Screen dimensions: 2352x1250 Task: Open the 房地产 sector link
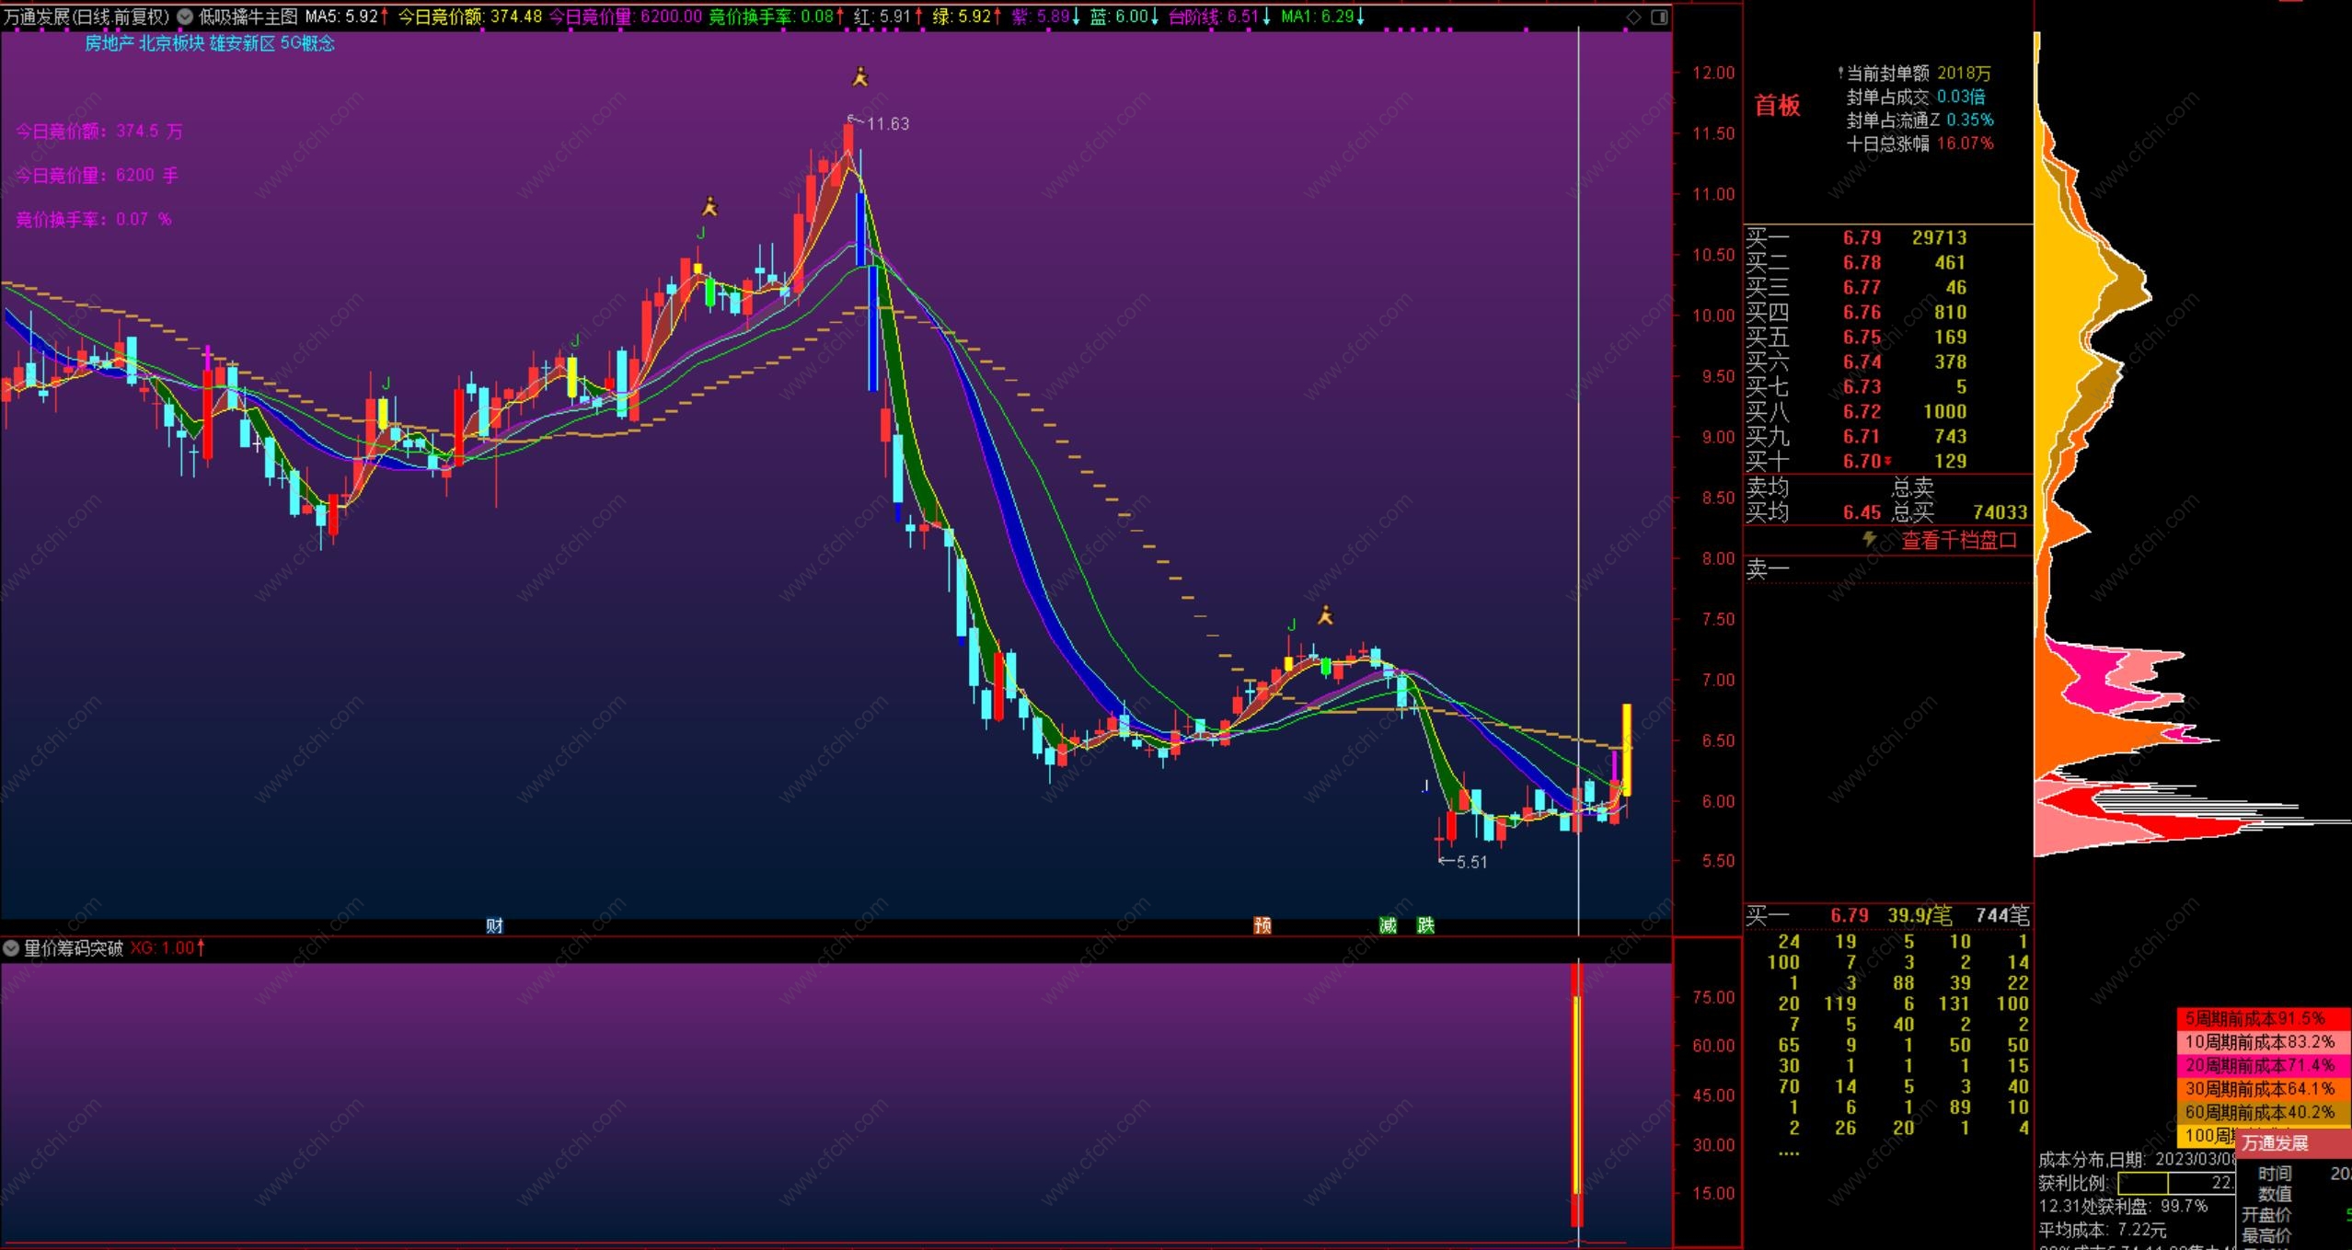coord(109,43)
